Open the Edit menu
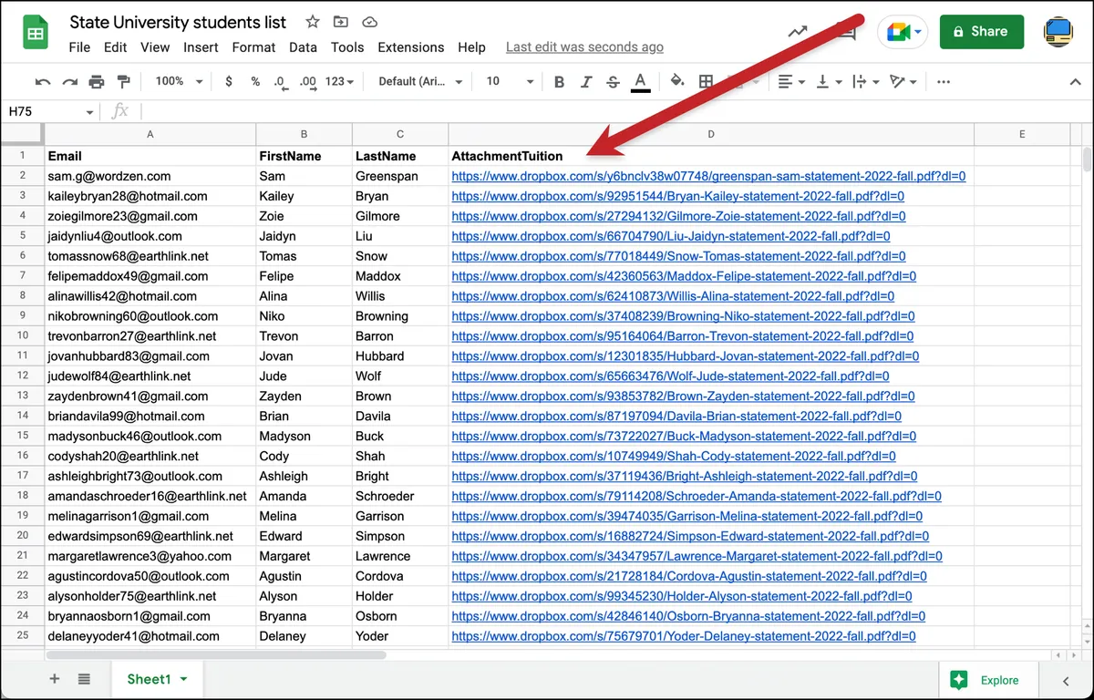 115,47
